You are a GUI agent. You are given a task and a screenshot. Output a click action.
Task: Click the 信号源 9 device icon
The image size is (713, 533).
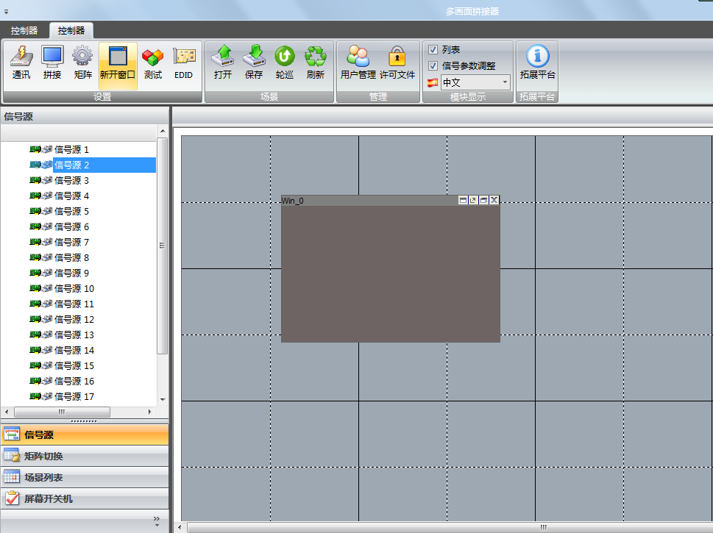click(41, 273)
